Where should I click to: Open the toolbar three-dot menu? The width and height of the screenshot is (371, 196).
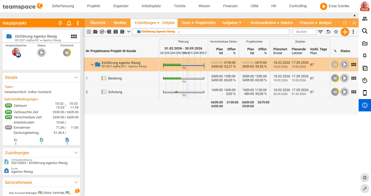[353, 32]
